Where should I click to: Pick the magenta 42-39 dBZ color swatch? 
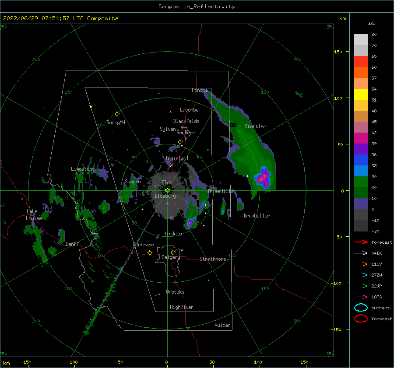pyautogui.click(x=361, y=138)
